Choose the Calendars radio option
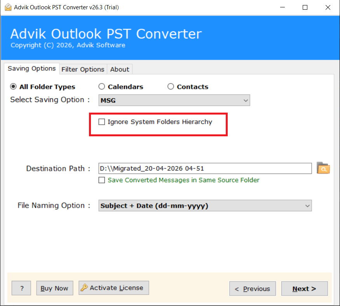 pyautogui.click(x=102, y=87)
